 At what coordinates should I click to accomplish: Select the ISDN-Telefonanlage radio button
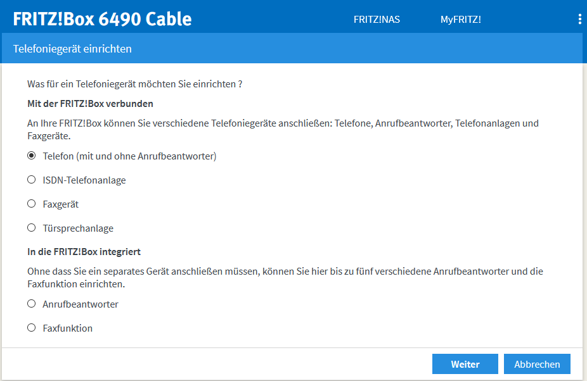32,180
